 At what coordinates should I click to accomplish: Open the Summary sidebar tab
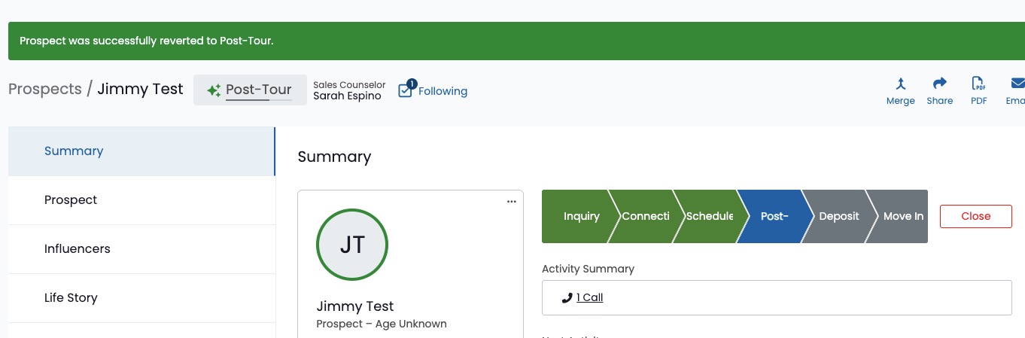coord(141,151)
